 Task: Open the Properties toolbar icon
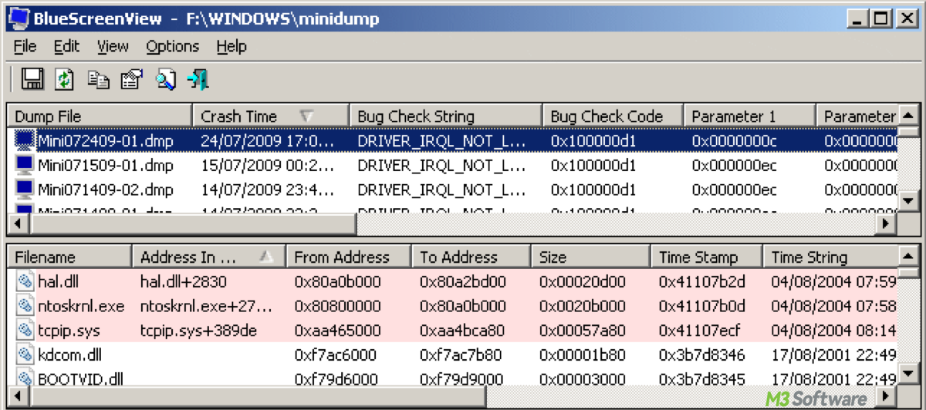tap(133, 79)
